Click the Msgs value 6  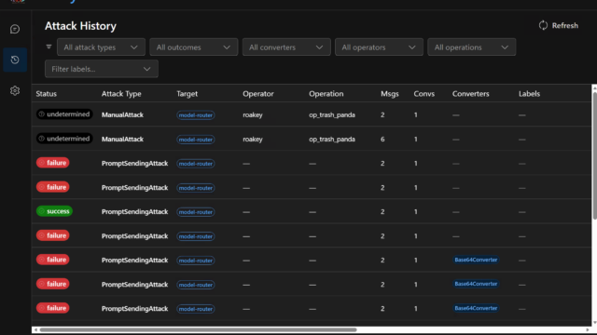382,139
